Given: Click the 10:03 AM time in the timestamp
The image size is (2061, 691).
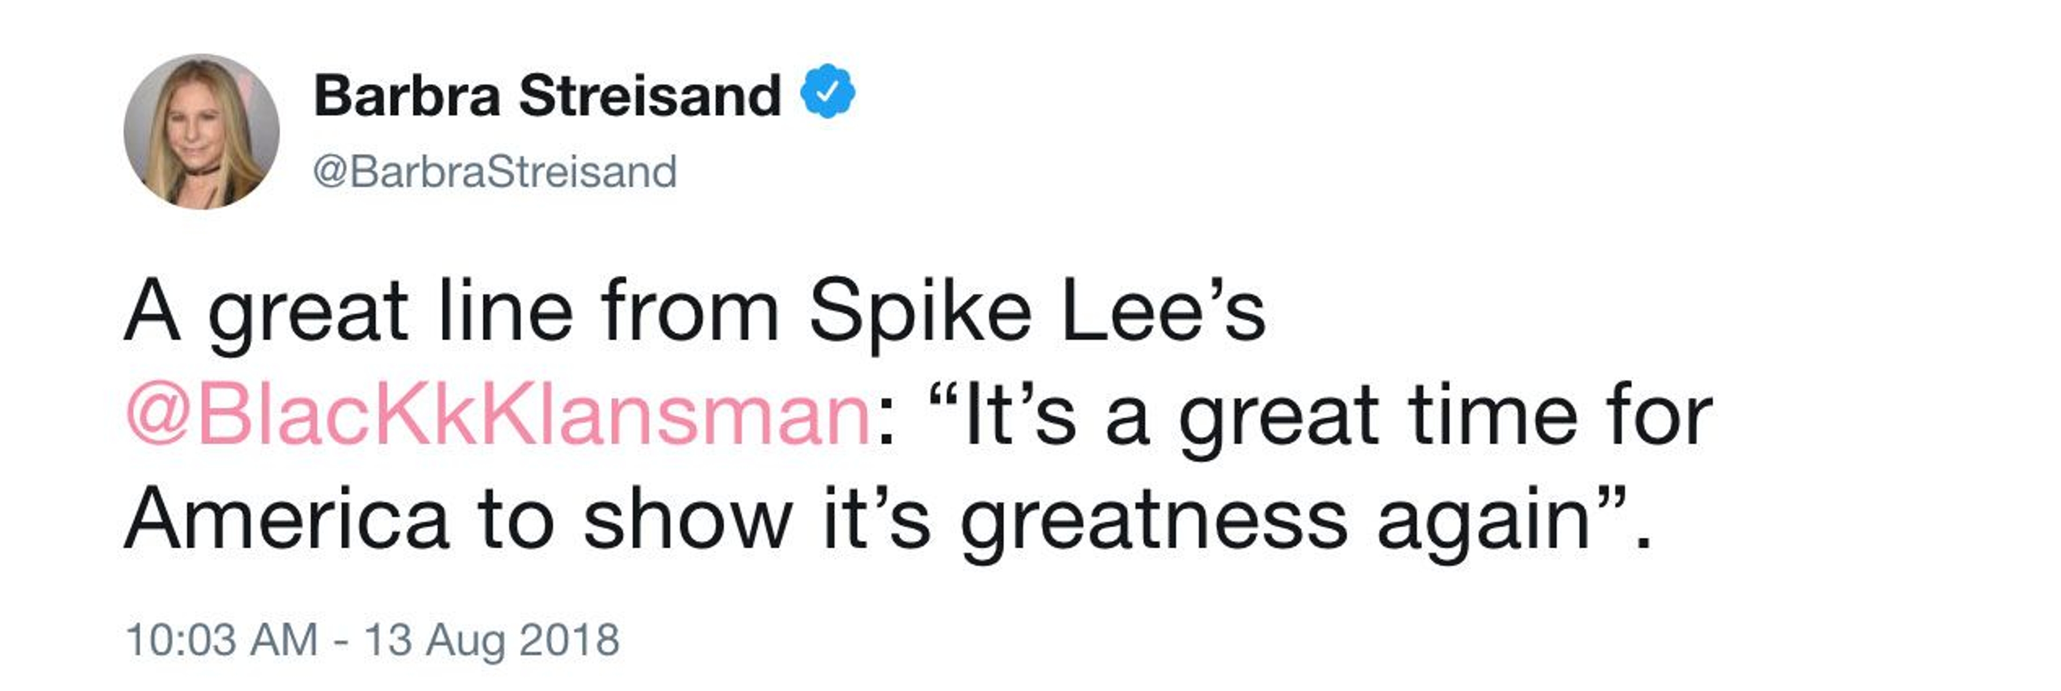Looking at the screenshot, I should click(222, 640).
